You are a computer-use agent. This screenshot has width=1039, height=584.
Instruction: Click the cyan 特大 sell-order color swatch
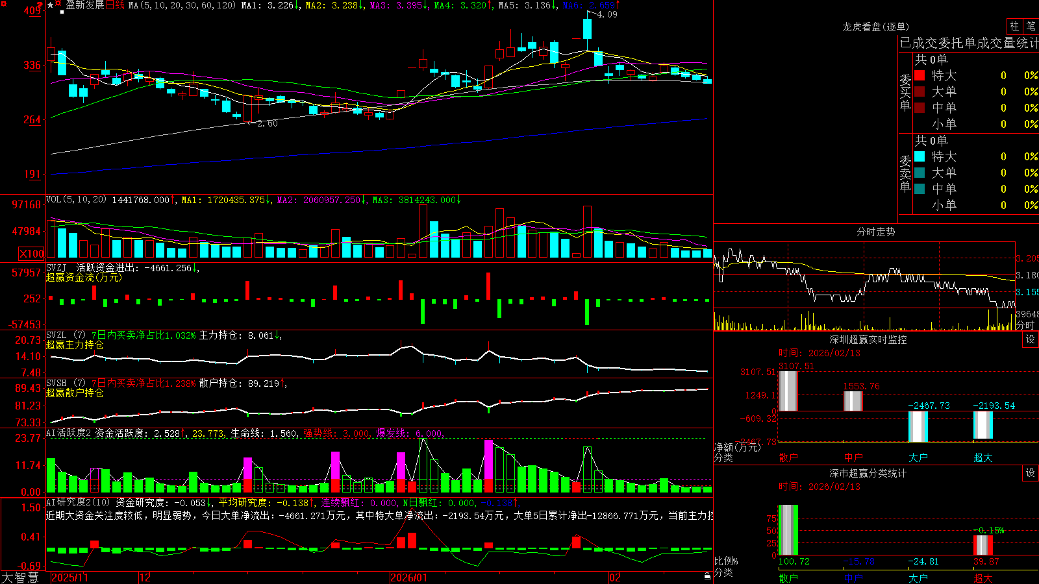click(x=920, y=156)
